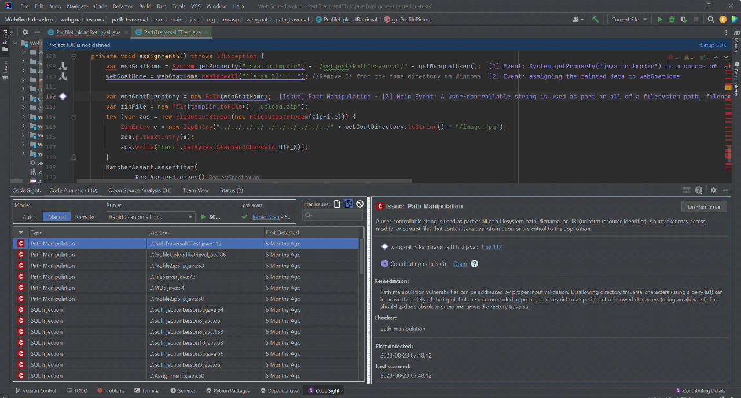Run the project with the green Run icon
Image resolution: width=741 pixels, height=398 pixels.
[x=661, y=19]
